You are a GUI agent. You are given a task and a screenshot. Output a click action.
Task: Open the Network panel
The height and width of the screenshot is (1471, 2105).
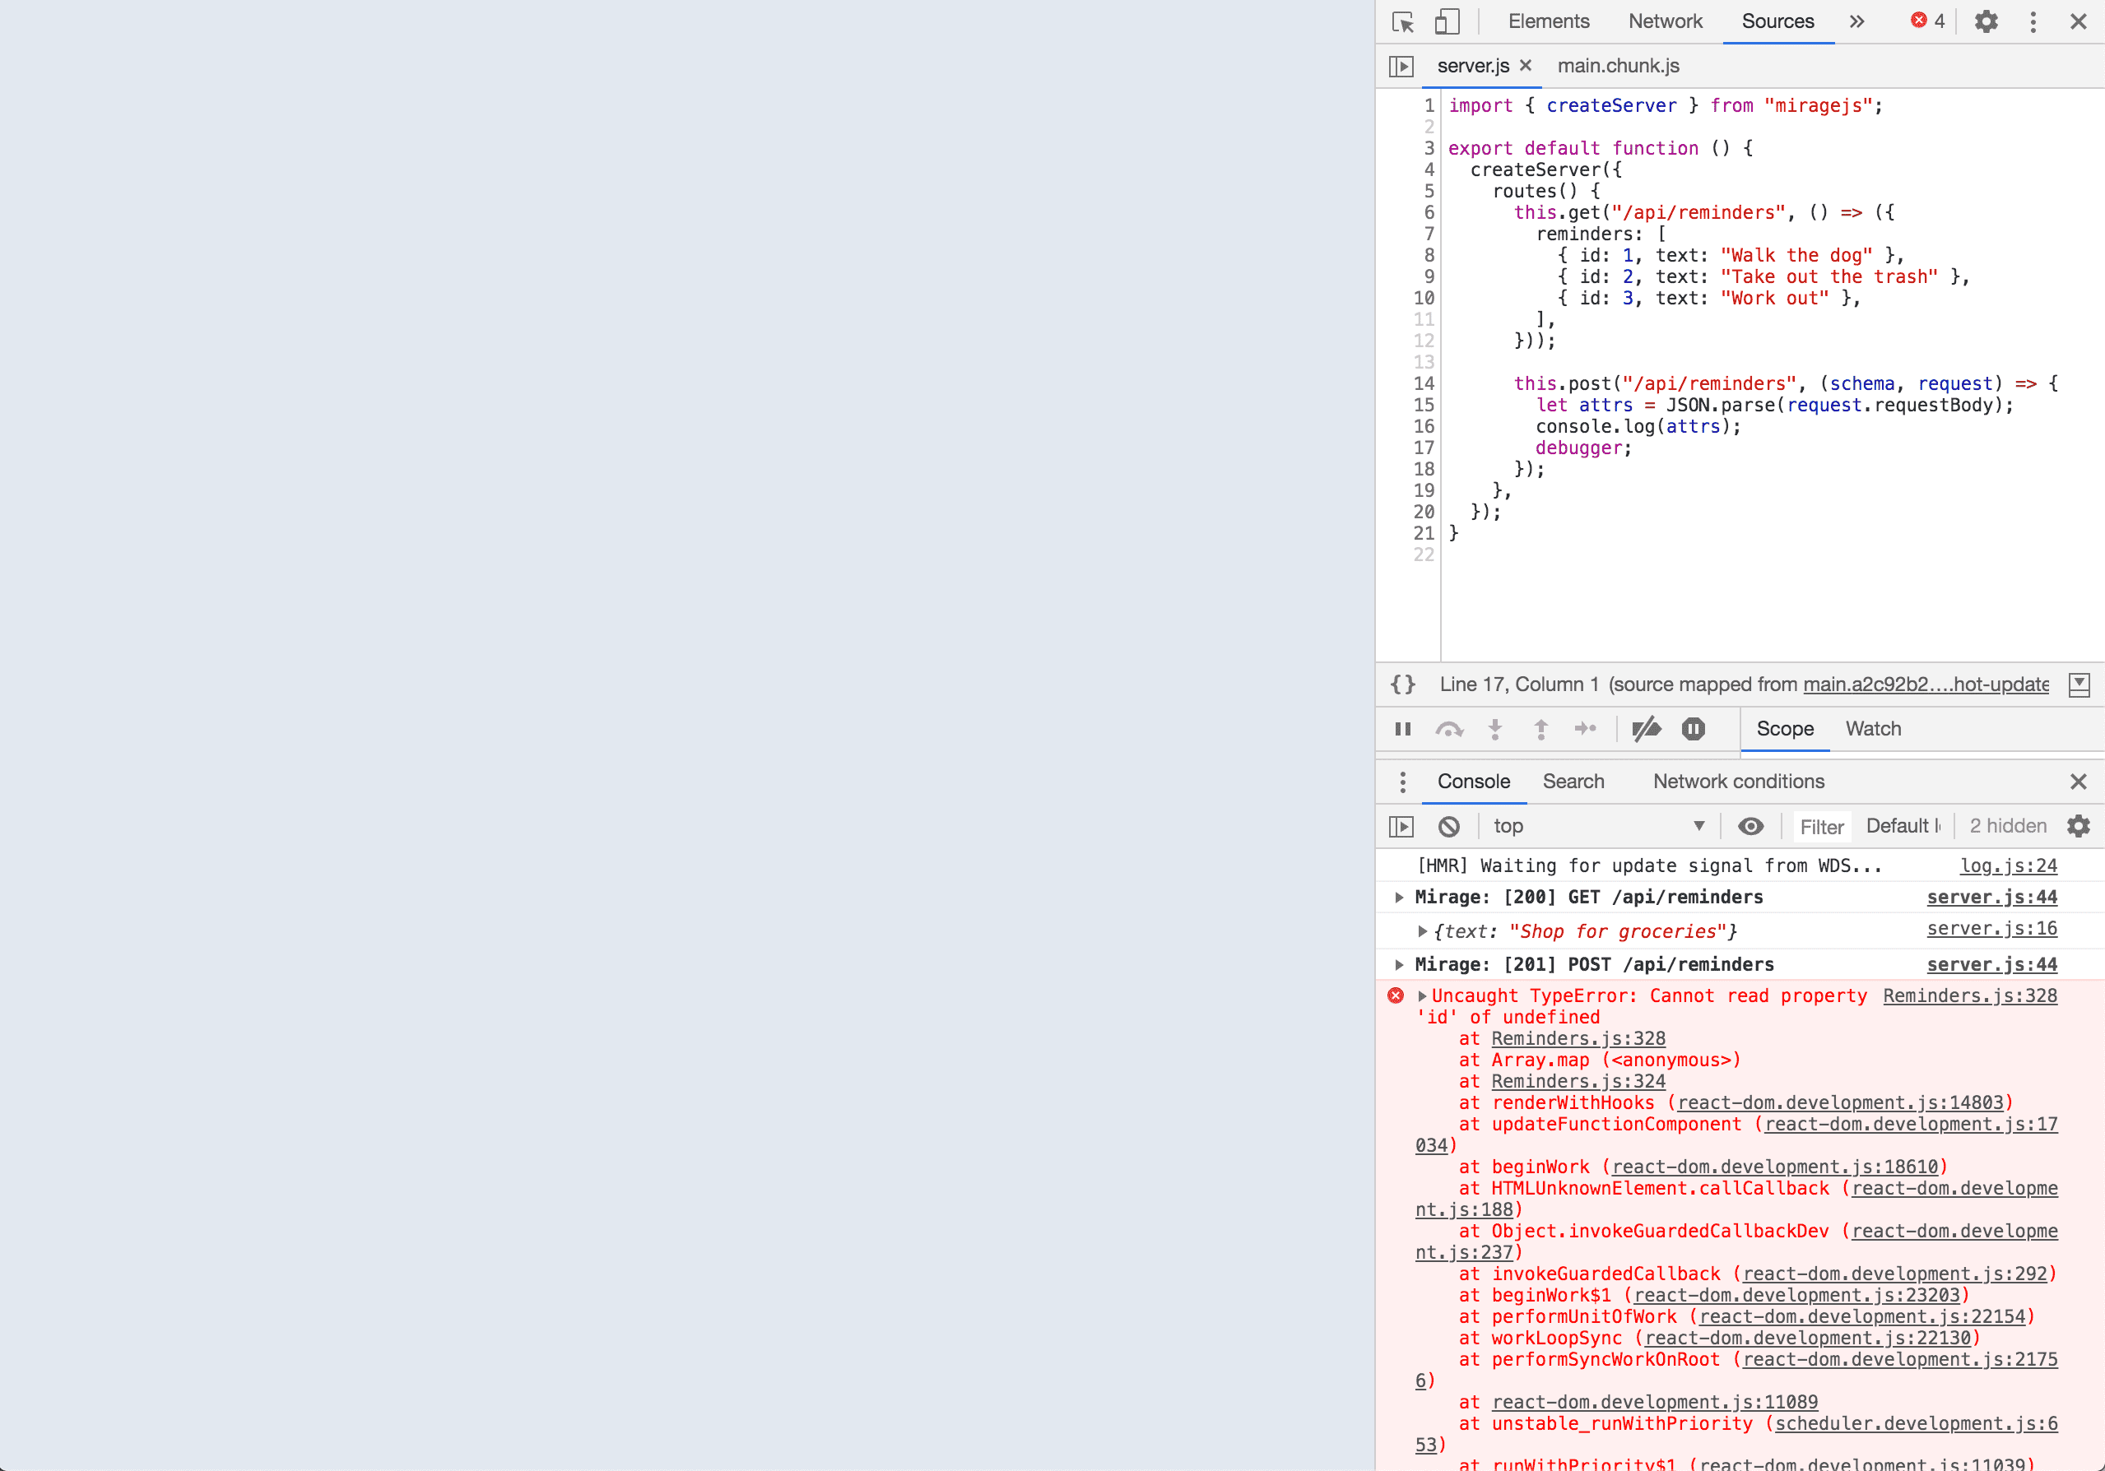pyautogui.click(x=1665, y=21)
